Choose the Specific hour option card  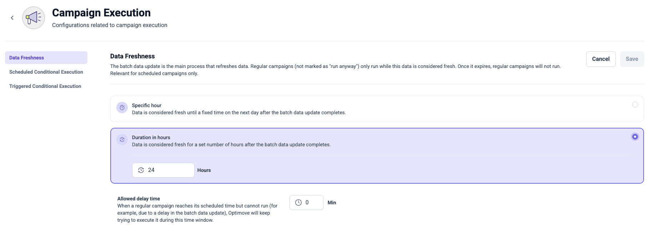tap(377, 109)
